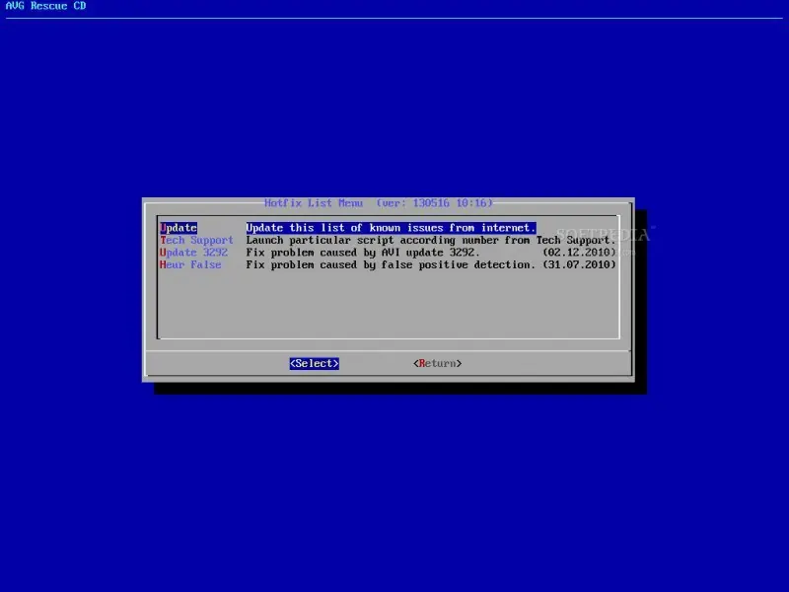789x592 pixels.
Task: Click the empty area below the hotfix list
Action: pyautogui.click(x=388, y=305)
